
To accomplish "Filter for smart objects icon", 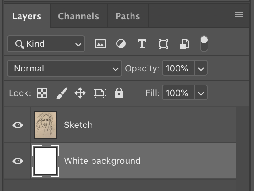I will (185, 44).
